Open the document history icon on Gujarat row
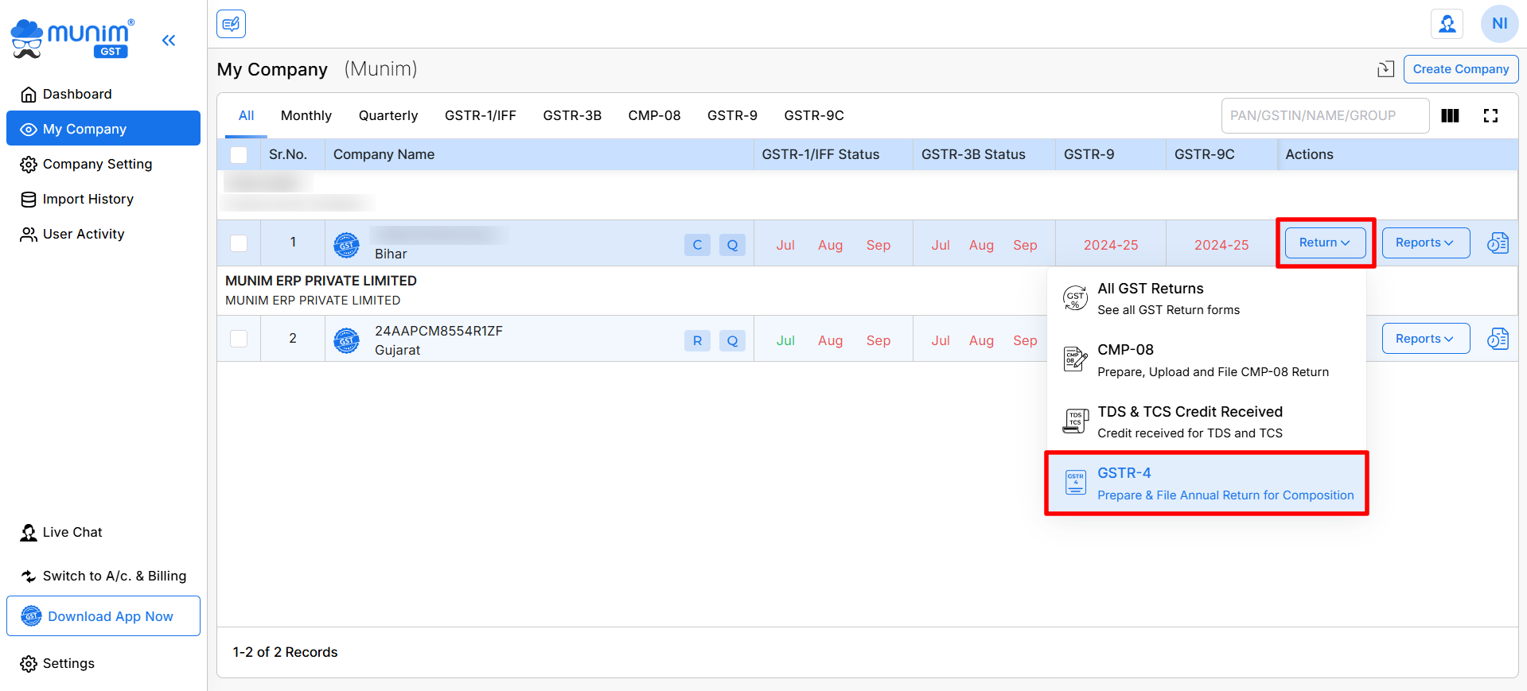This screenshot has height=691, width=1527. [x=1498, y=339]
